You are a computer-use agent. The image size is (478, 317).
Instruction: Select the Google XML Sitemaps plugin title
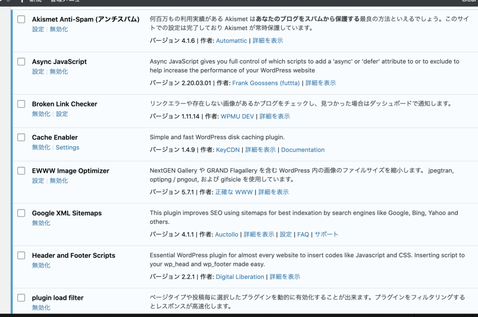coord(67,213)
